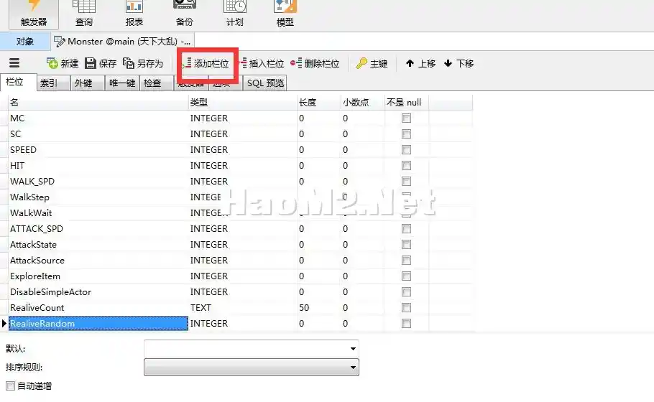Switch to 检查 (Checks) tab
Image resolution: width=654 pixels, height=402 pixels.
coord(156,83)
